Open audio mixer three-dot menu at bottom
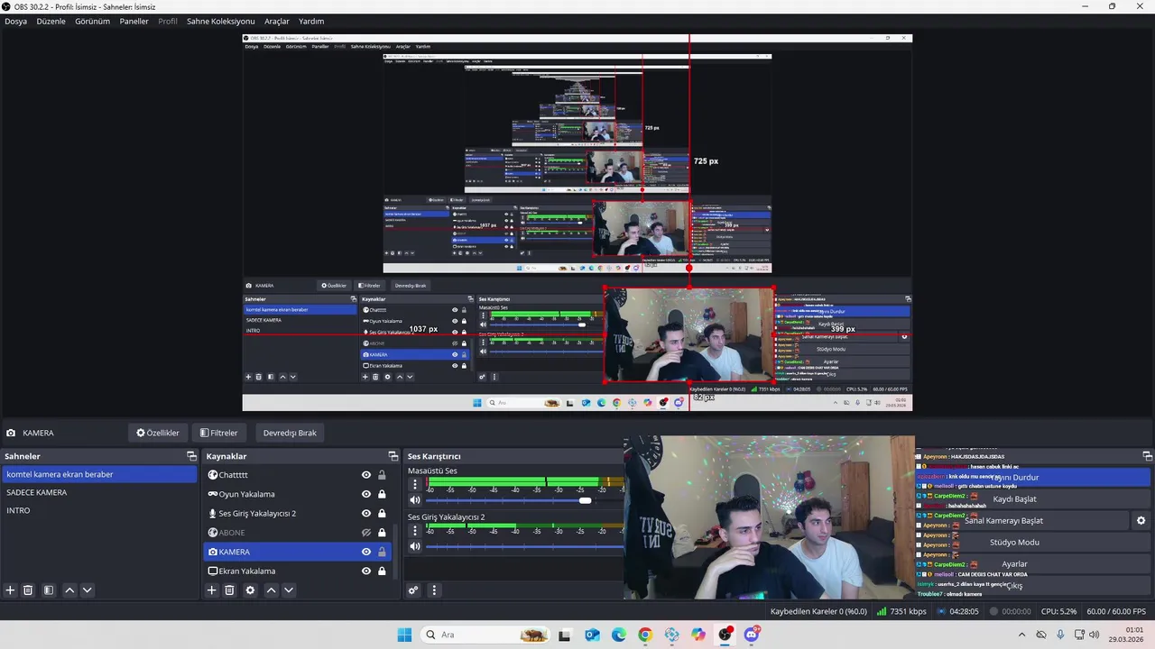 434,590
